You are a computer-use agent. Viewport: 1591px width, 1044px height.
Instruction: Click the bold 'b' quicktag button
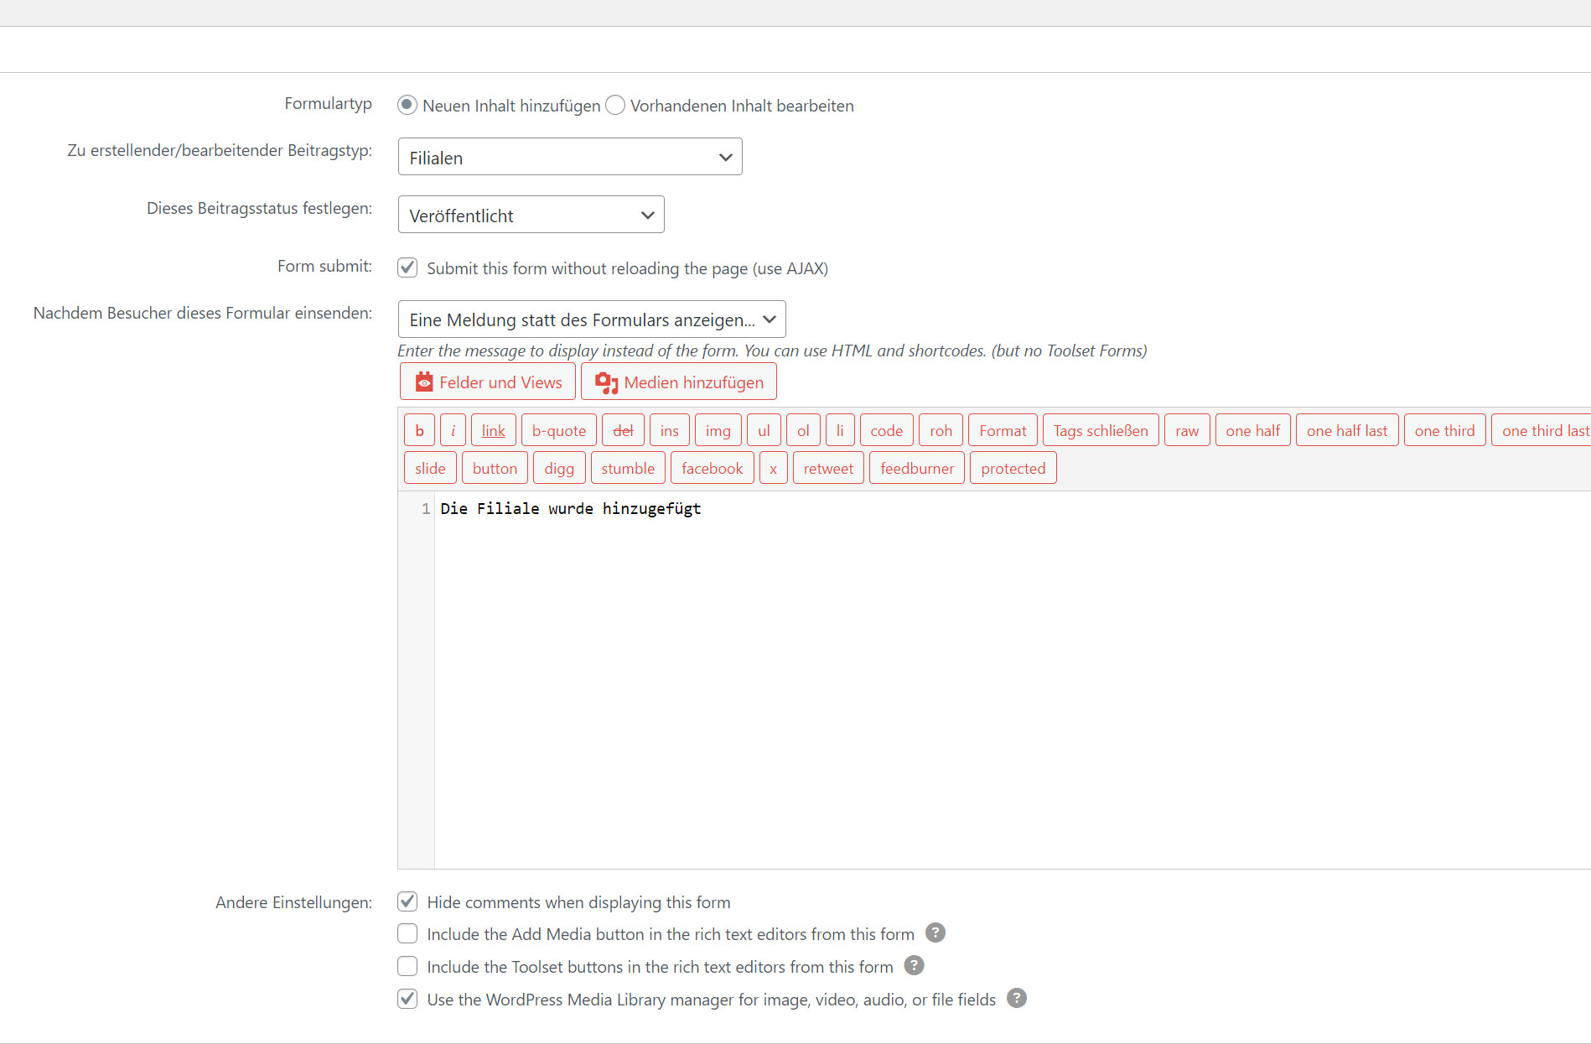coord(419,430)
